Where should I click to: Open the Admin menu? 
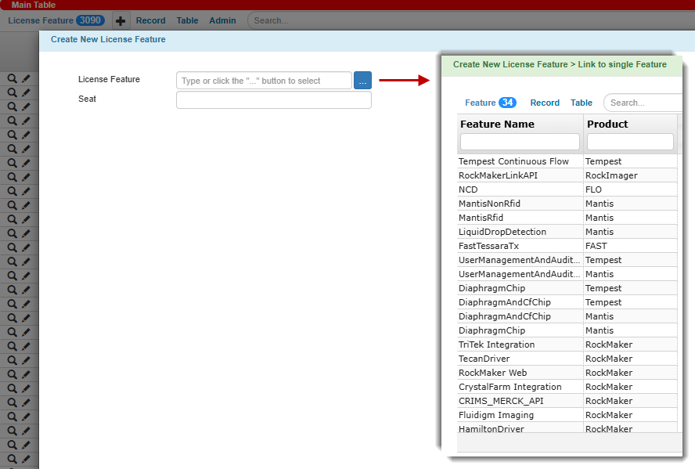point(222,21)
